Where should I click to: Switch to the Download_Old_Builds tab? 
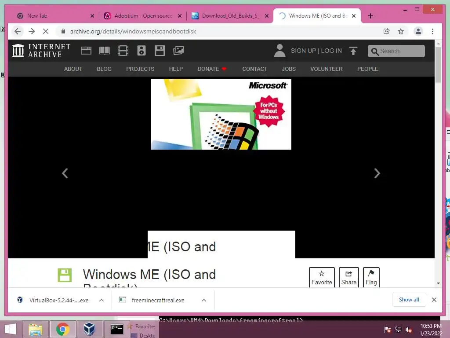click(230, 16)
